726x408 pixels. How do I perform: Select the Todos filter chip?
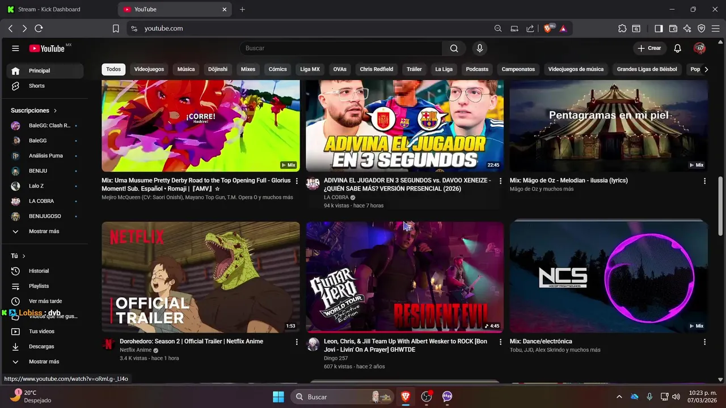113,69
